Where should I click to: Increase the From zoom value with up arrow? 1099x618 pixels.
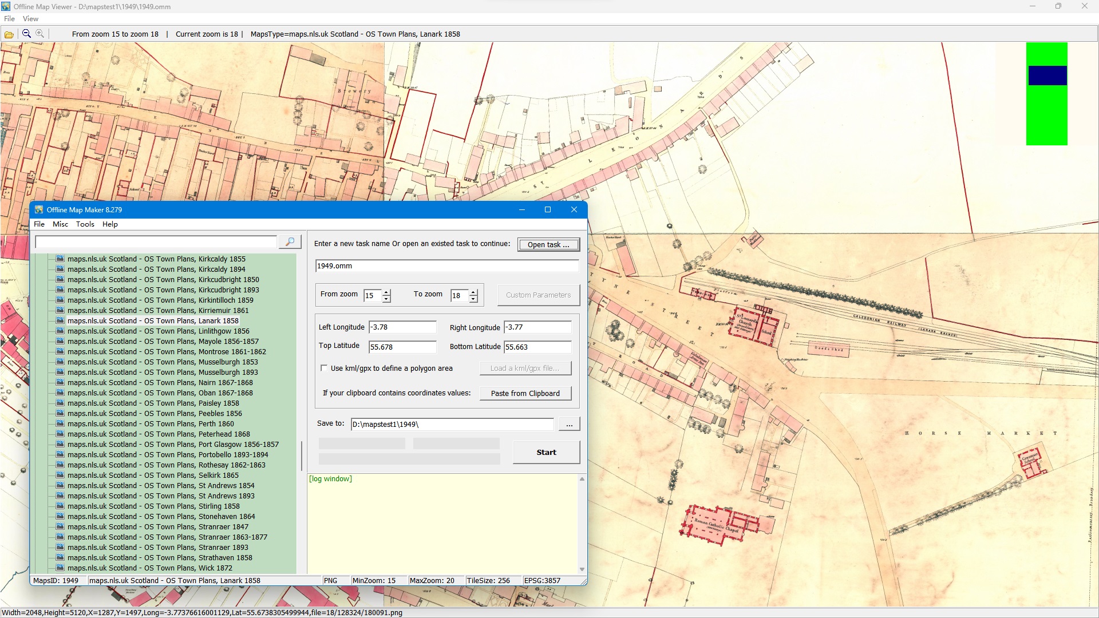coord(386,292)
